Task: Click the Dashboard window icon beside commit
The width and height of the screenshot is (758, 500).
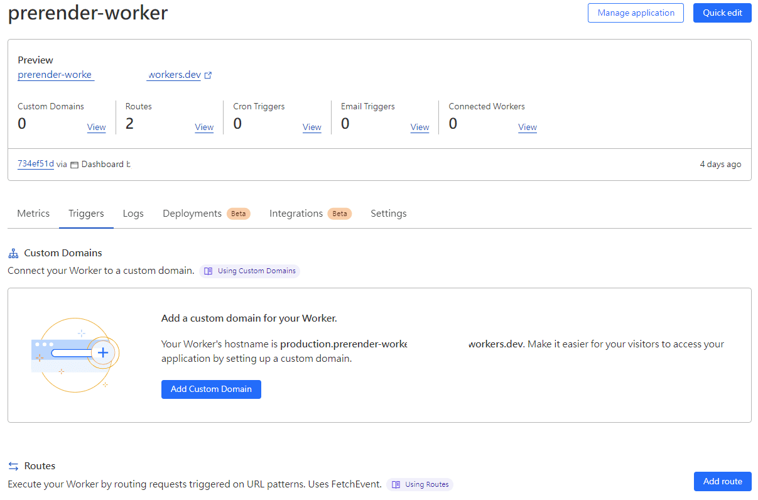Action: [74, 165]
